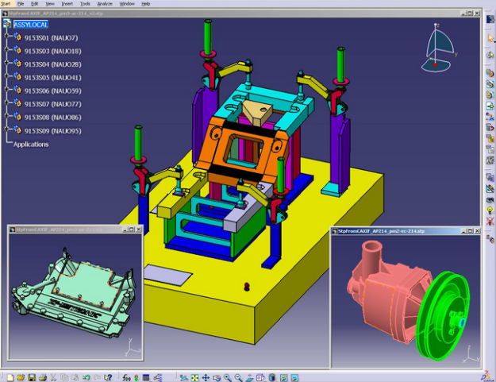
Task: Open the Formula f(x) tool
Action: pyautogui.click(x=127, y=376)
